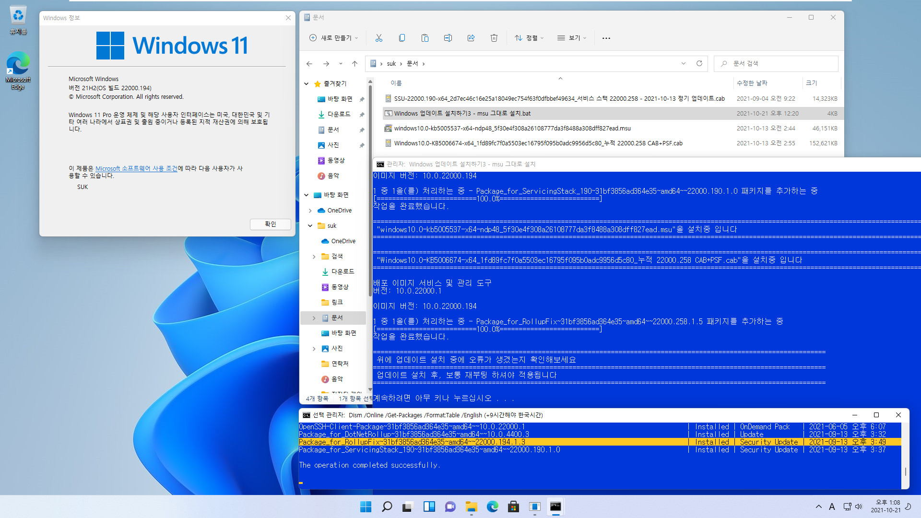Open the three-dot more options menu

[x=606, y=38]
